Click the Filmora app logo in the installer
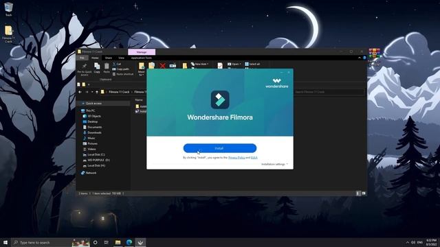 220,99
